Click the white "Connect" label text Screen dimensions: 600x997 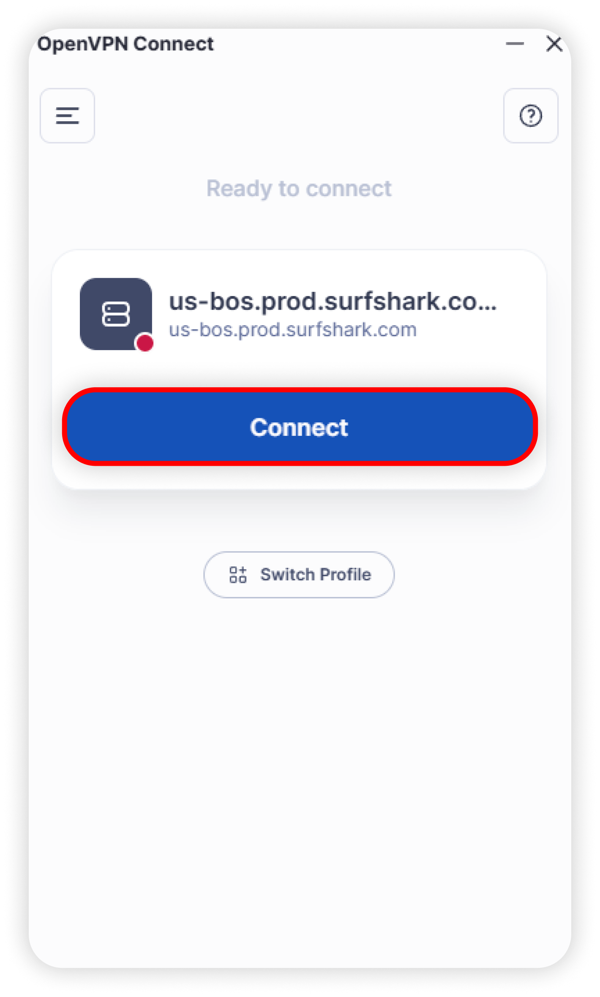click(299, 427)
